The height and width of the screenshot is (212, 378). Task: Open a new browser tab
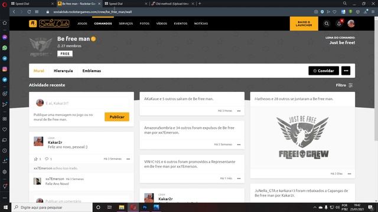click(200, 4)
